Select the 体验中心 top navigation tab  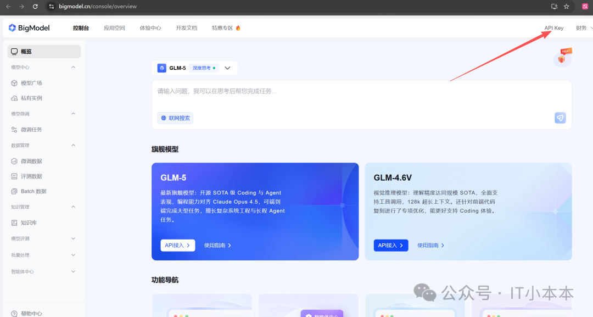[x=150, y=28]
